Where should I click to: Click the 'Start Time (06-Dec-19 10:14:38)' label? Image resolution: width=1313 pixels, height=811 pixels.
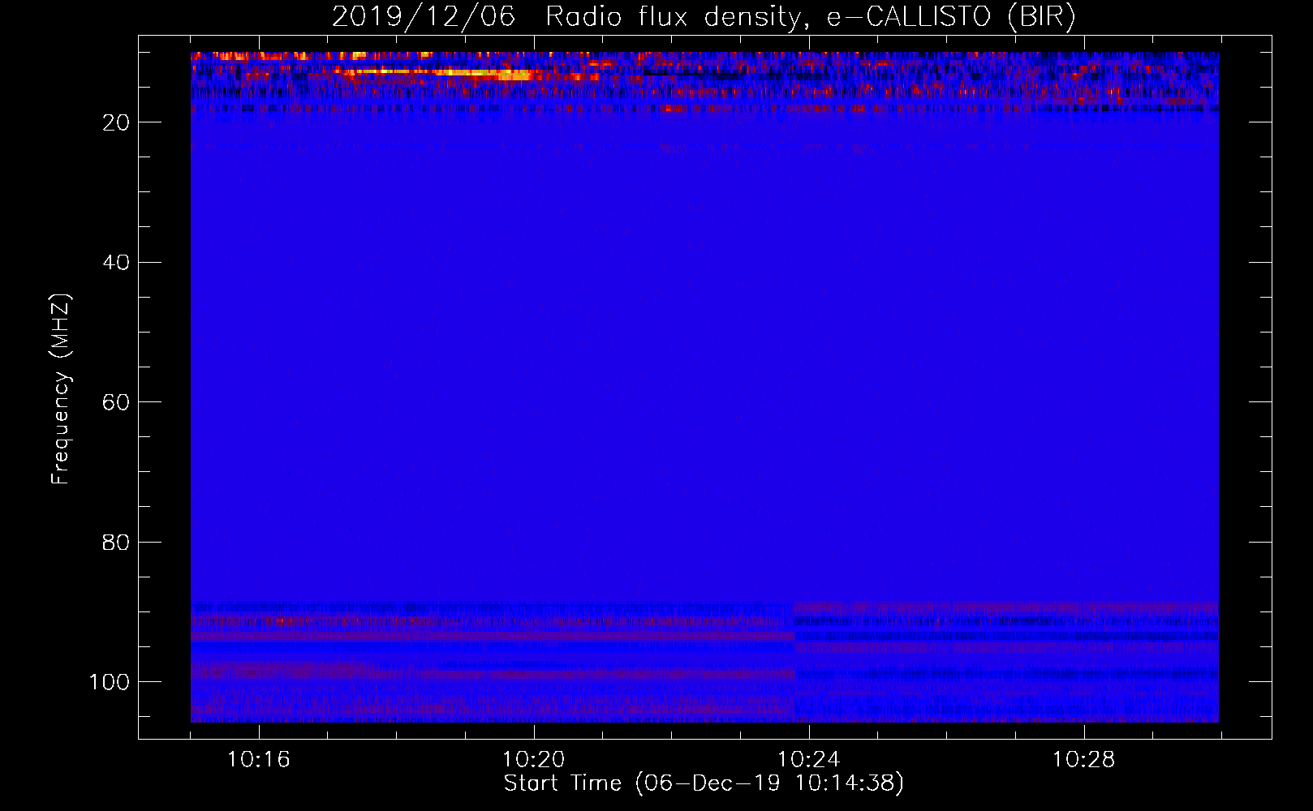pyautogui.click(x=704, y=783)
